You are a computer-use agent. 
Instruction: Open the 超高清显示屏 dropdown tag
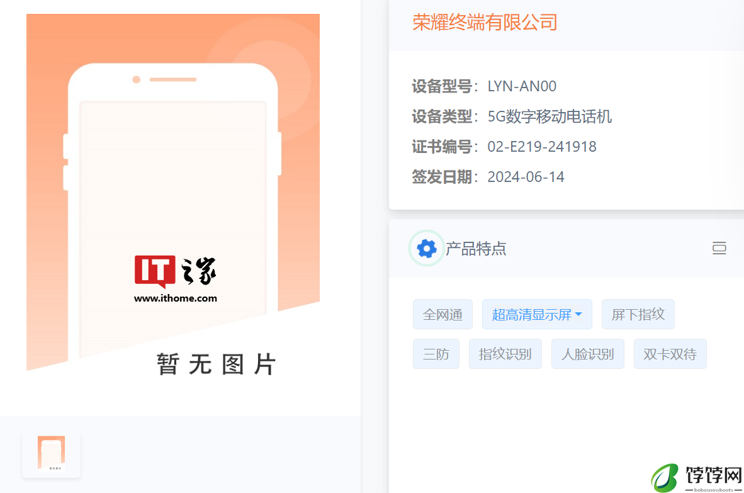(537, 314)
